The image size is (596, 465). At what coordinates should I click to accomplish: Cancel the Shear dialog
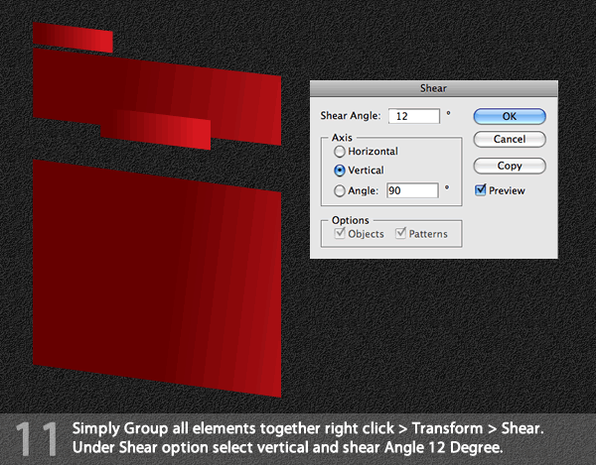point(510,139)
